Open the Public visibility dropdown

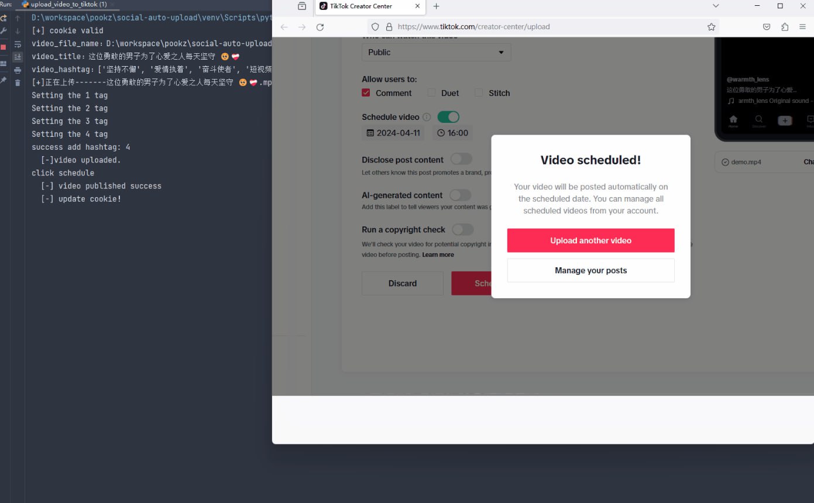(x=436, y=52)
